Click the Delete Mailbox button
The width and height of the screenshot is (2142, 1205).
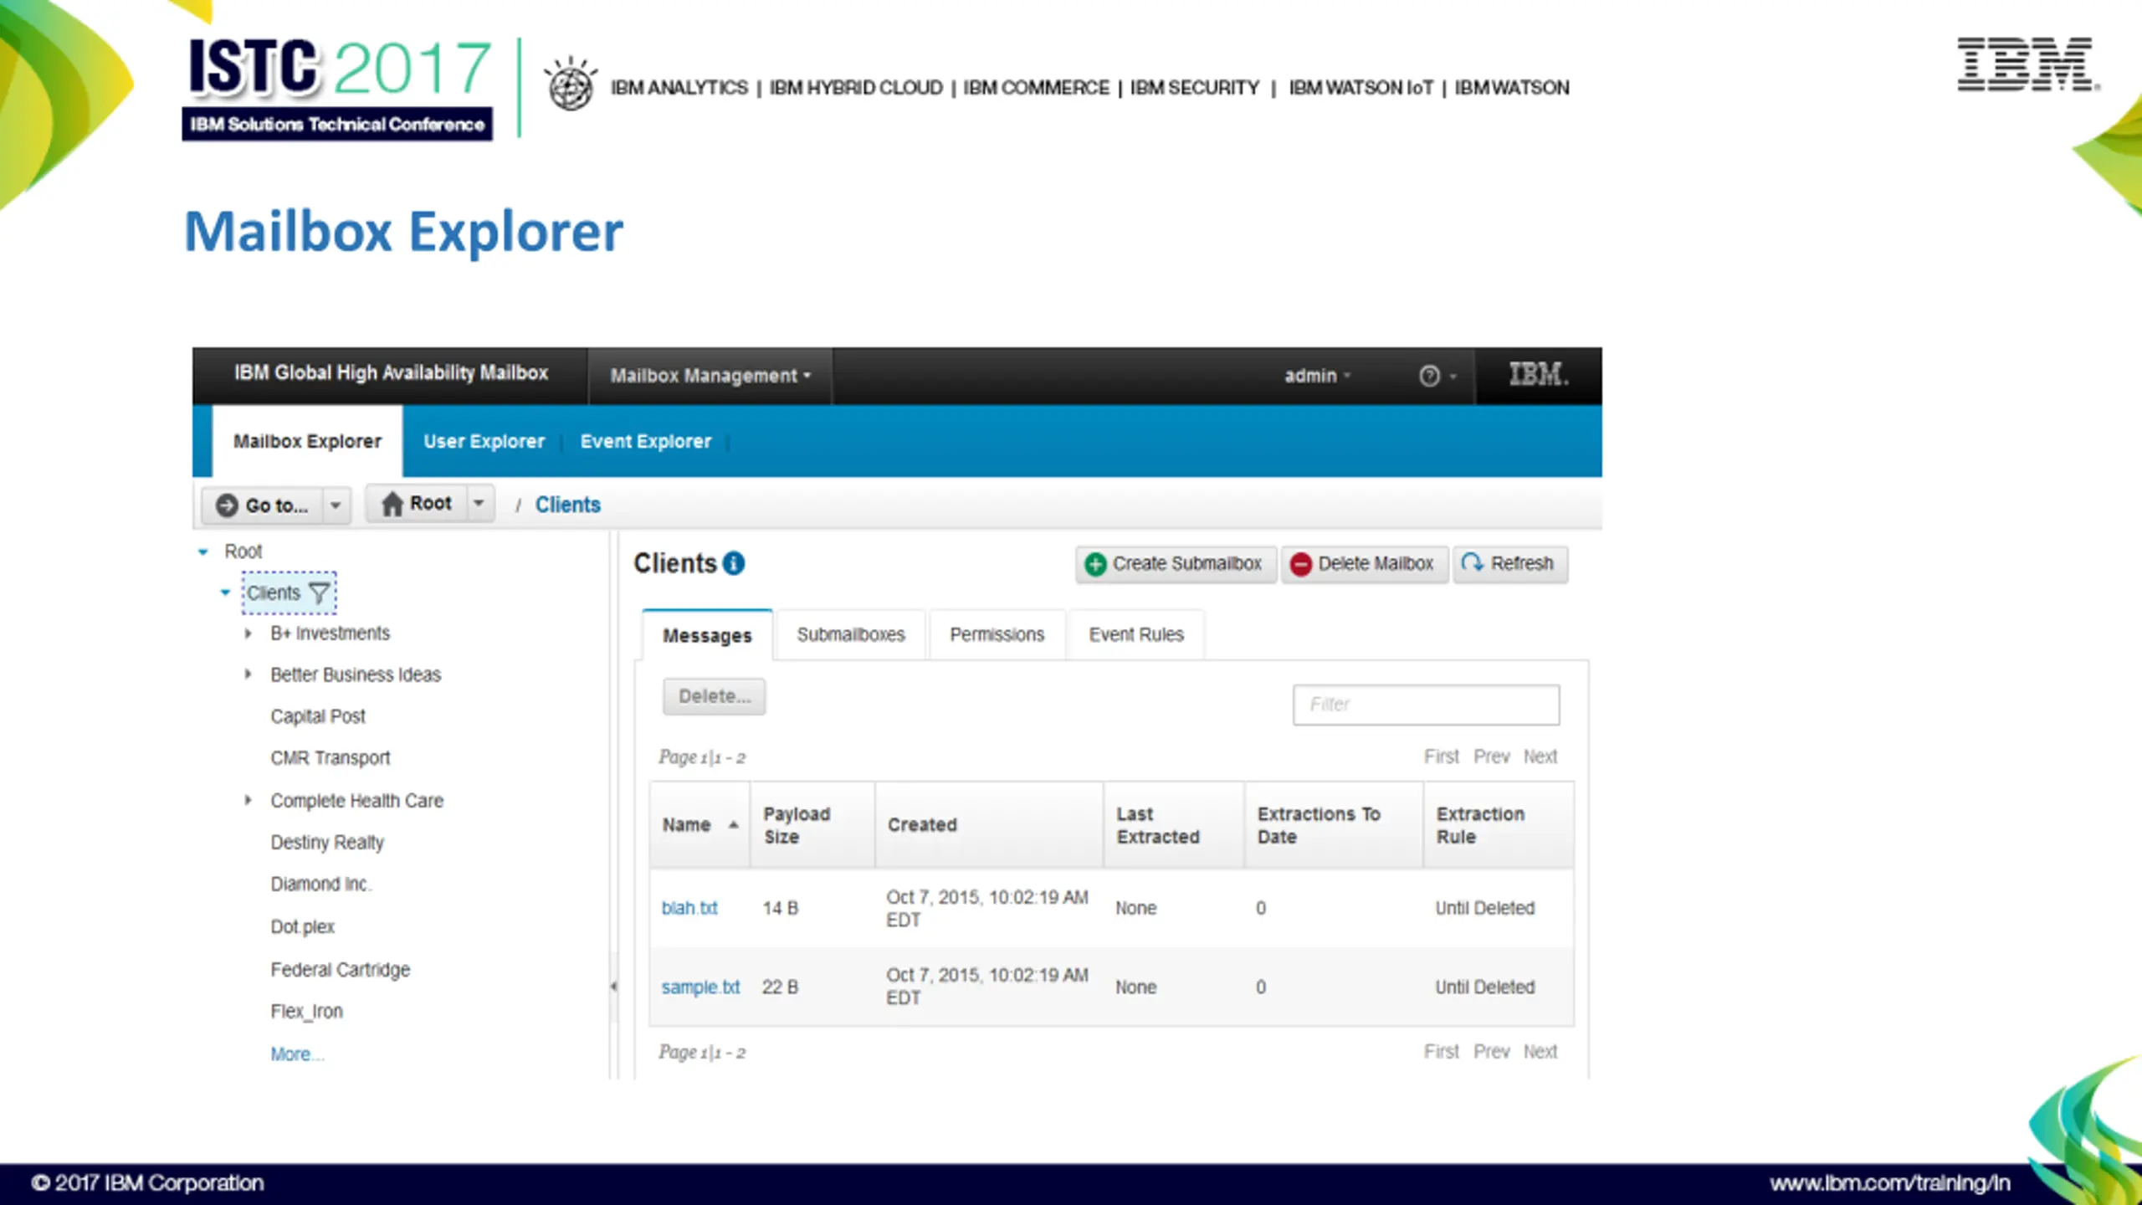pyautogui.click(x=1364, y=564)
